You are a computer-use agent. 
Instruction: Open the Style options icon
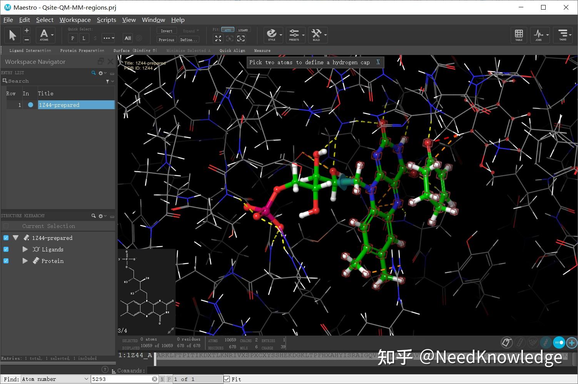[x=272, y=35]
